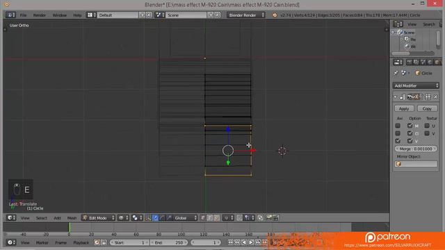Add a new screen layout with plus button

[142, 15]
